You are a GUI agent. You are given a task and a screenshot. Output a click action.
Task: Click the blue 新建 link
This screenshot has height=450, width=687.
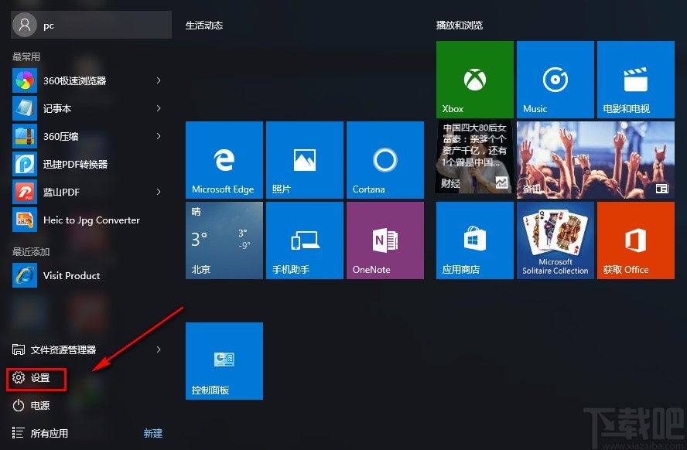click(x=152, y=433)
